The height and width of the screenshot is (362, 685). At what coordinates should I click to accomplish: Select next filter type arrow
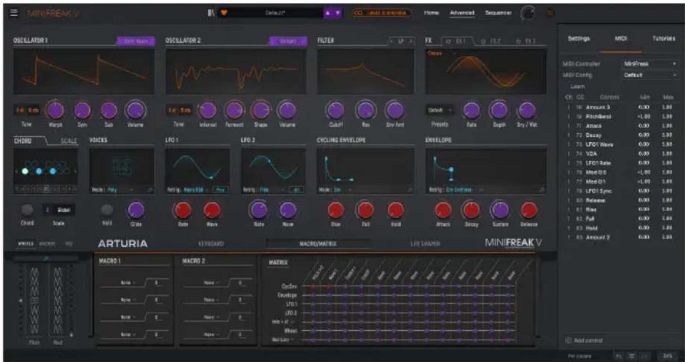[411, 41]
